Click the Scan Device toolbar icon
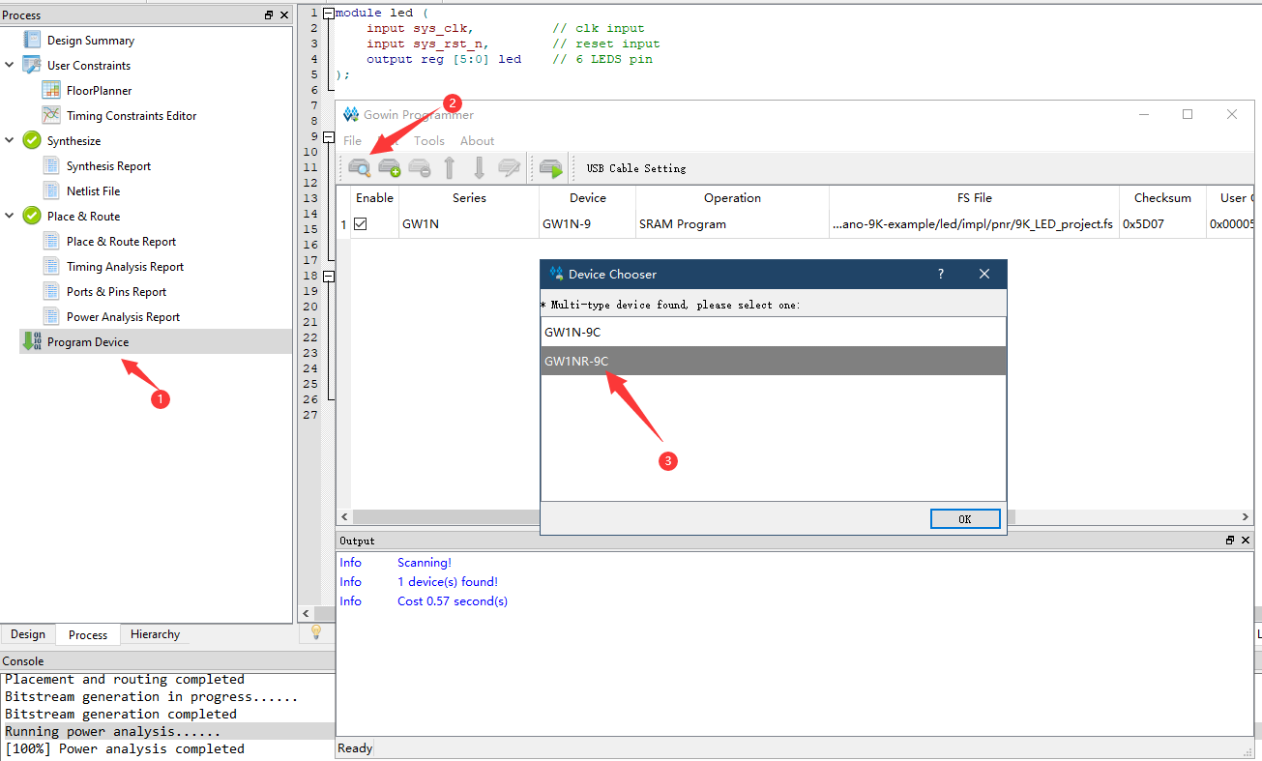Viewport: 1262px width, 761px height. pos(360,168)
